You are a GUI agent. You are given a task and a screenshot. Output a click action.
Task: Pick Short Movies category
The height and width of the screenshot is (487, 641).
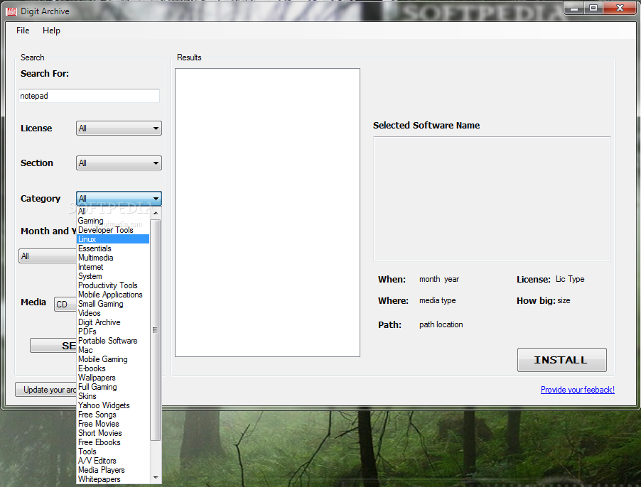[x=113, y=433]
